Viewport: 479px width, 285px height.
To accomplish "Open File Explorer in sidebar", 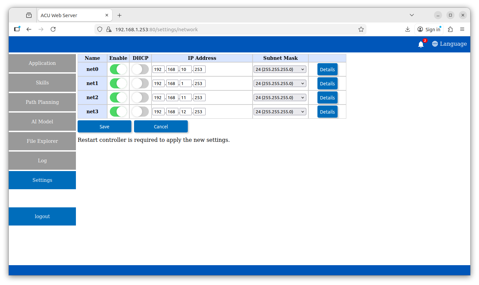I will pos(42,141).
